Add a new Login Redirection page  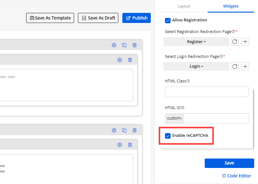245,66
